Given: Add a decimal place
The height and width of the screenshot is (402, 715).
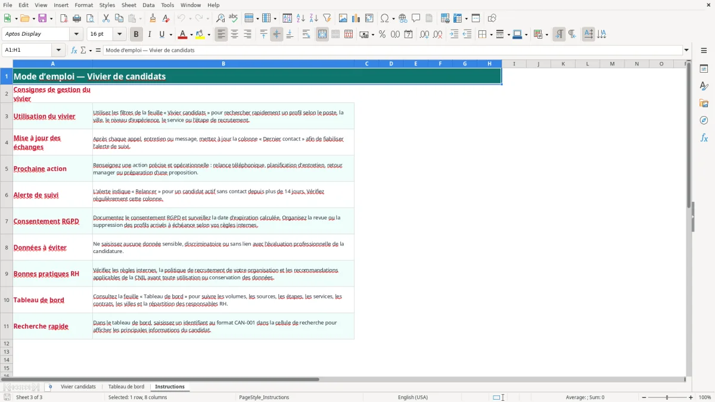Looking at the screenshot, I should tap(425, 35).
